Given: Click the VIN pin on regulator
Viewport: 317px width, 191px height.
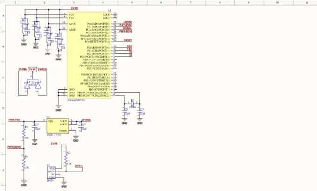Looking at the screenshot, I should coord(51,121).
